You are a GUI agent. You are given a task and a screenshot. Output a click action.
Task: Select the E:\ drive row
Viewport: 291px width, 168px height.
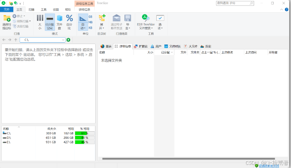48,142
